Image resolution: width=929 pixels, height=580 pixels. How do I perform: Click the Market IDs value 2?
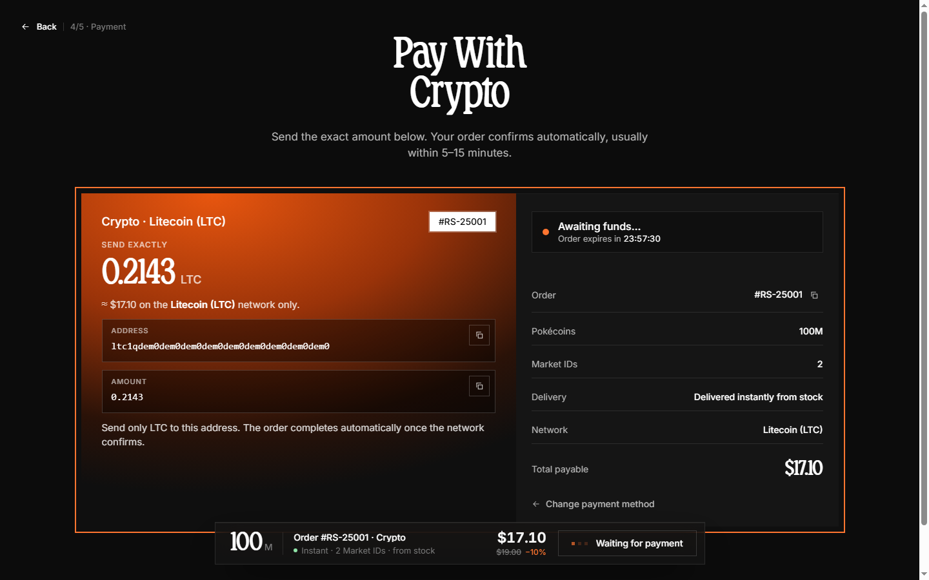tap(820, 364)
